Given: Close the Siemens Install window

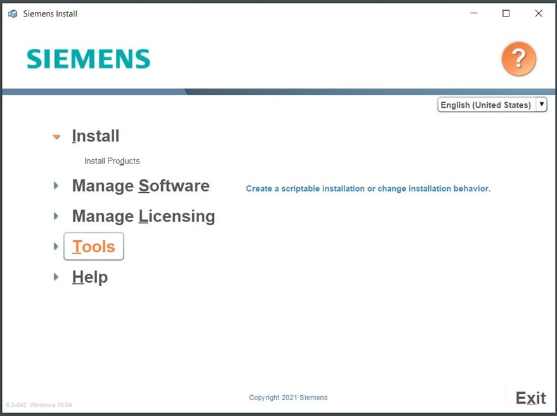Looking at the screenshot, I should (539, 13).
